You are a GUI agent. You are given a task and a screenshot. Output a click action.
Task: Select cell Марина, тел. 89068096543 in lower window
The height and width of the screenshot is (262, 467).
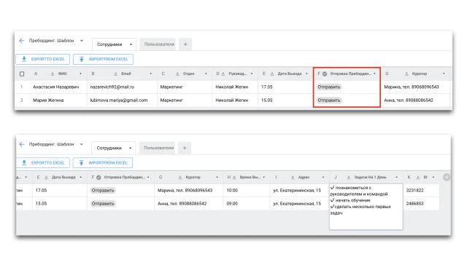pos(188,191)
